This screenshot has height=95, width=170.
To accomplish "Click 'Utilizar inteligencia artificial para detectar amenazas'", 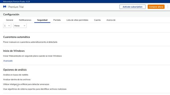I will 26,84.
